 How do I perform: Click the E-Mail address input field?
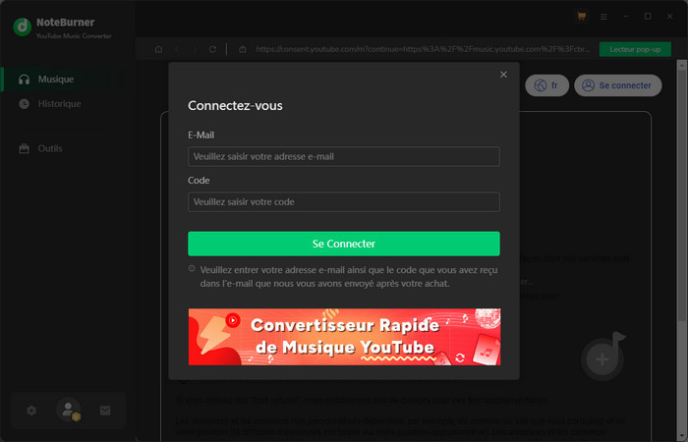click(x=344, y=156)
